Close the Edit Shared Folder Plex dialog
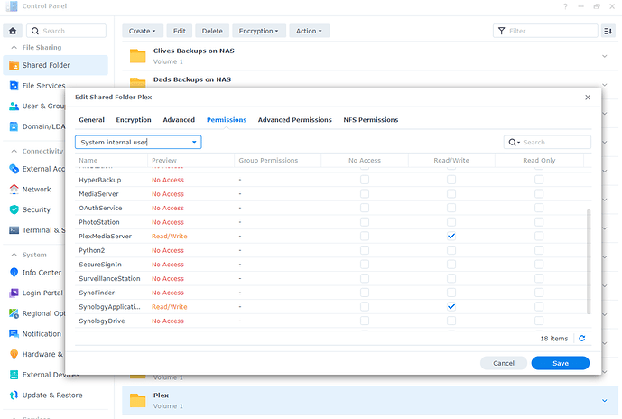Image resolution: width=622 pixels, height=419 pixels. coord(588,98)
